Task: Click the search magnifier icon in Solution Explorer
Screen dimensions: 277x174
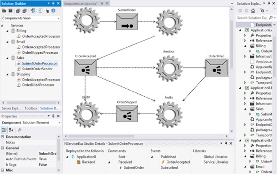Action: [x=271, y=18]
